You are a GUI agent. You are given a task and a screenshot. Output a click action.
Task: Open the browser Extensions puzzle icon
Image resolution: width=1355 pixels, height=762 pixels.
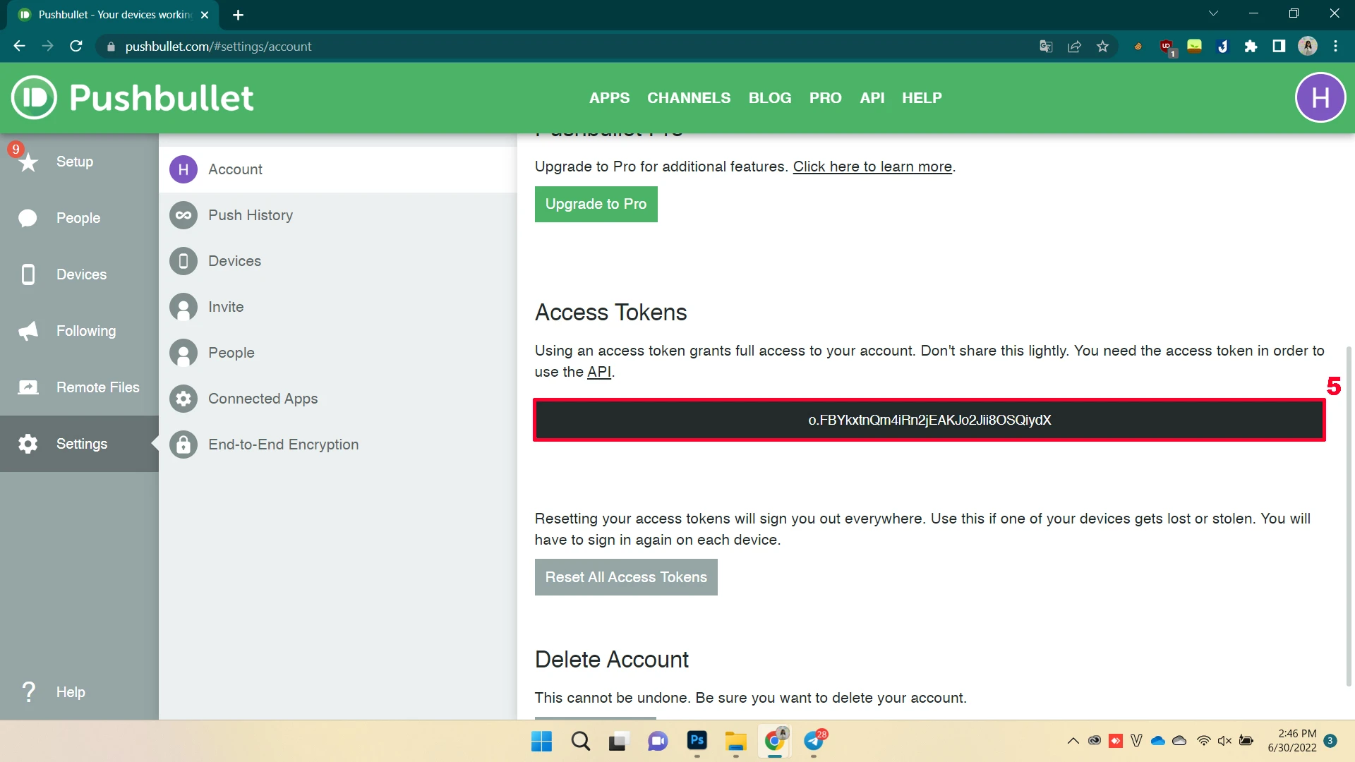(1251, 47)
